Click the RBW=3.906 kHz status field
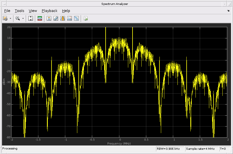 [x=169, y=149]
